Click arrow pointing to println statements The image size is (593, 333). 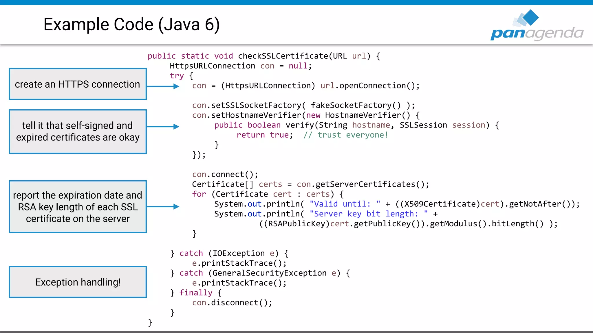coord(163,206)
